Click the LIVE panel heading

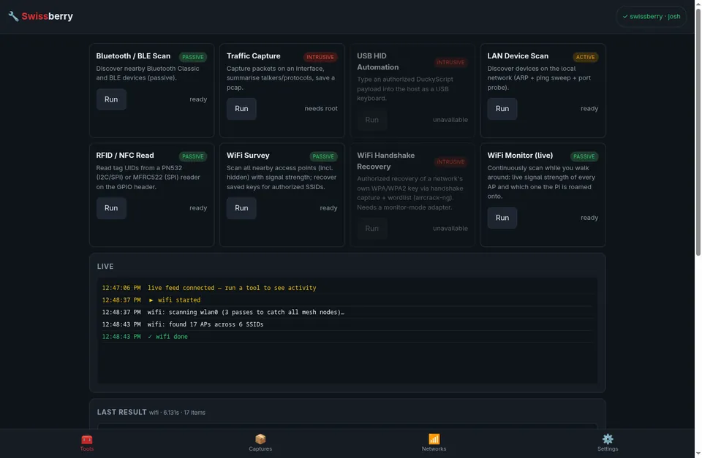[x=105, y=267]
